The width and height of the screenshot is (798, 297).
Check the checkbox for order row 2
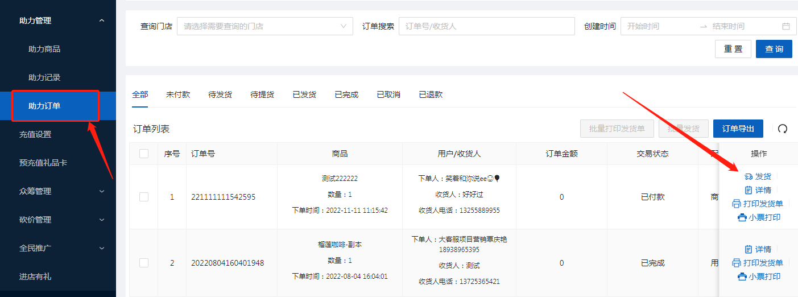144,263
